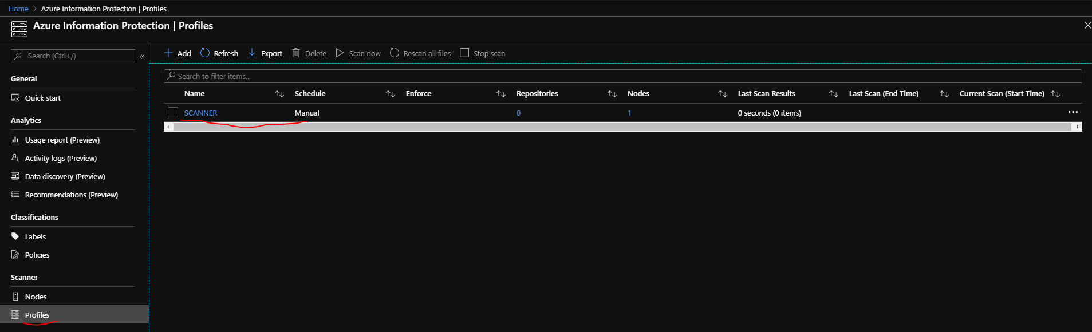Sort by Current Scan Start Time arrows
Viewport: 1092px width, 332px height.
pos(1055,94)
